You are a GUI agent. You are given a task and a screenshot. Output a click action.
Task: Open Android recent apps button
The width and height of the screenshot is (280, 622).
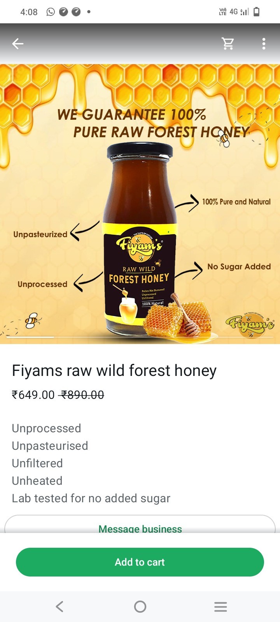pos(220,606)
